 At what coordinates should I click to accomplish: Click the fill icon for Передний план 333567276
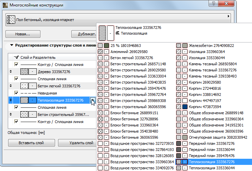[179, 143]
